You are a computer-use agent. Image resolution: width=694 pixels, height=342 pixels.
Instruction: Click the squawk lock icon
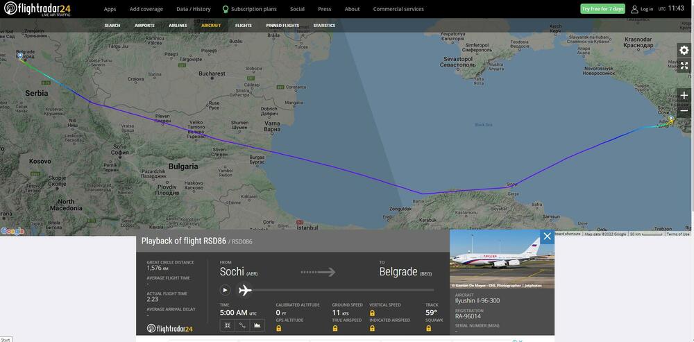tap(428, 328)
